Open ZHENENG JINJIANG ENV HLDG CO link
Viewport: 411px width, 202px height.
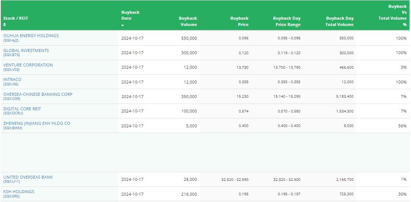[37, 123]
